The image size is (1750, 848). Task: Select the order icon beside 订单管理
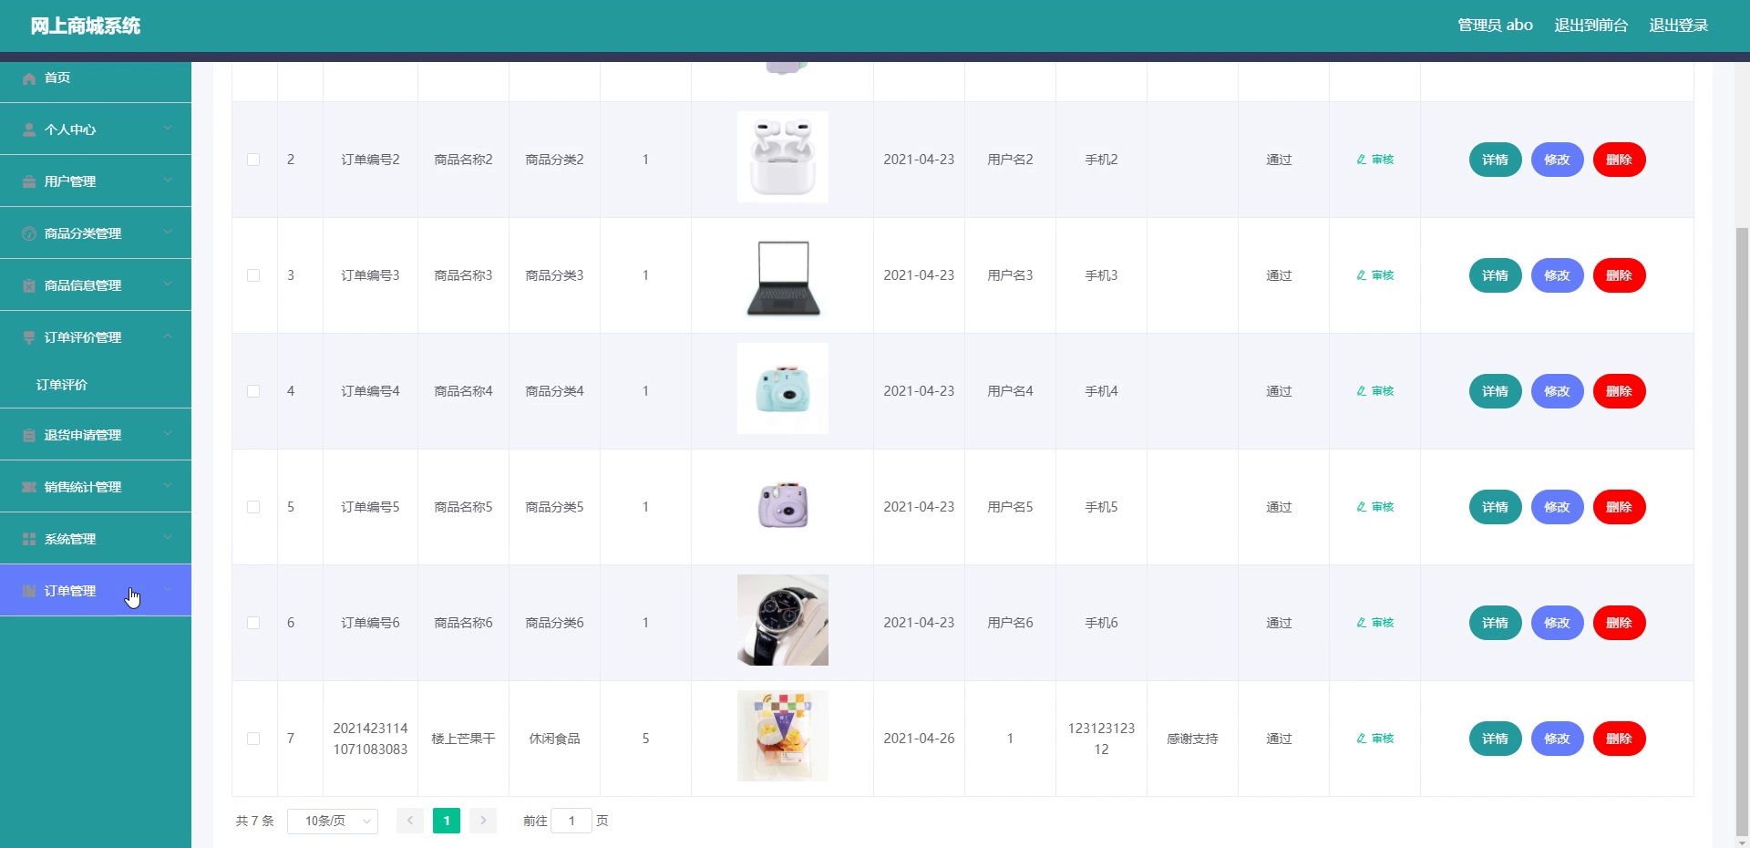click(27, 590)
